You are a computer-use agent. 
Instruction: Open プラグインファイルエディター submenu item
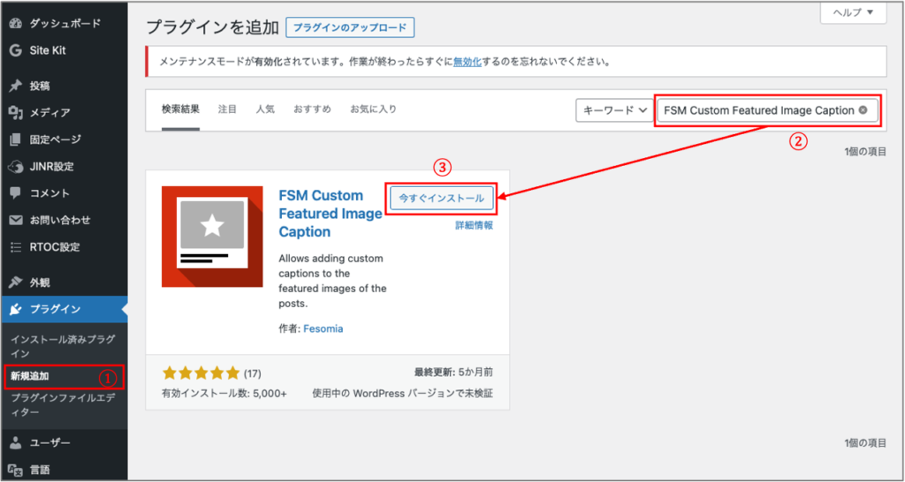65,406
